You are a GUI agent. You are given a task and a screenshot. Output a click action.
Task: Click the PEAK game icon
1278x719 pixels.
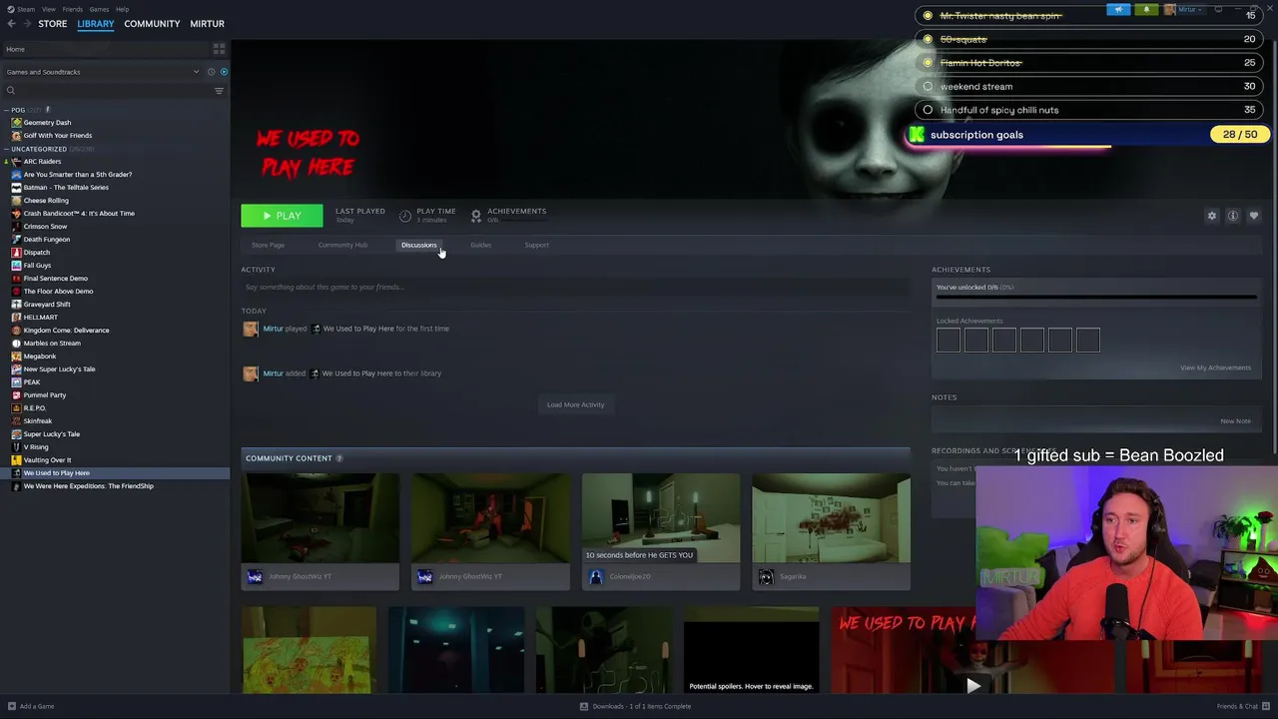tap(16, 382)
